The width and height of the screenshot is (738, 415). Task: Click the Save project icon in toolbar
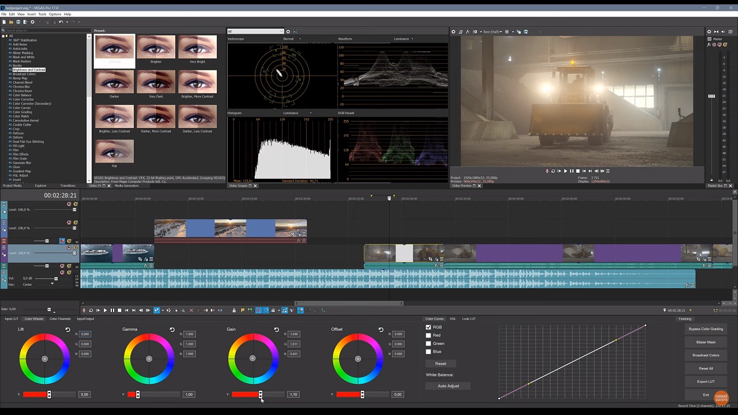click(18, 22)
